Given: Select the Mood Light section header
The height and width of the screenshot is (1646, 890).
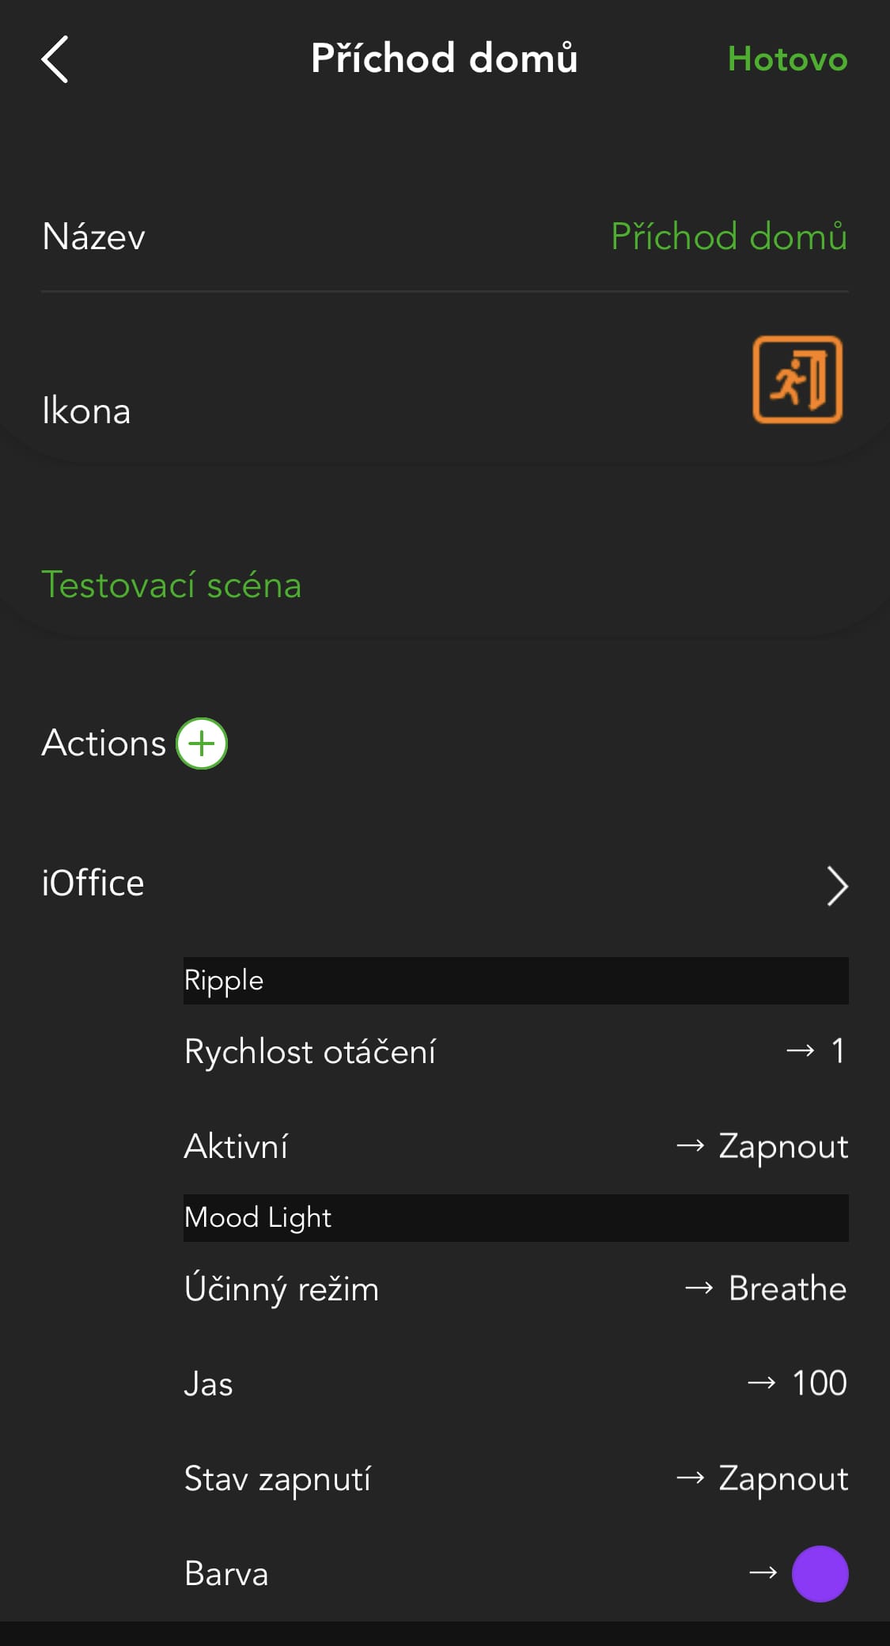Looking at the screenshot, I should pyautogui.click(x=515, y=1217).
